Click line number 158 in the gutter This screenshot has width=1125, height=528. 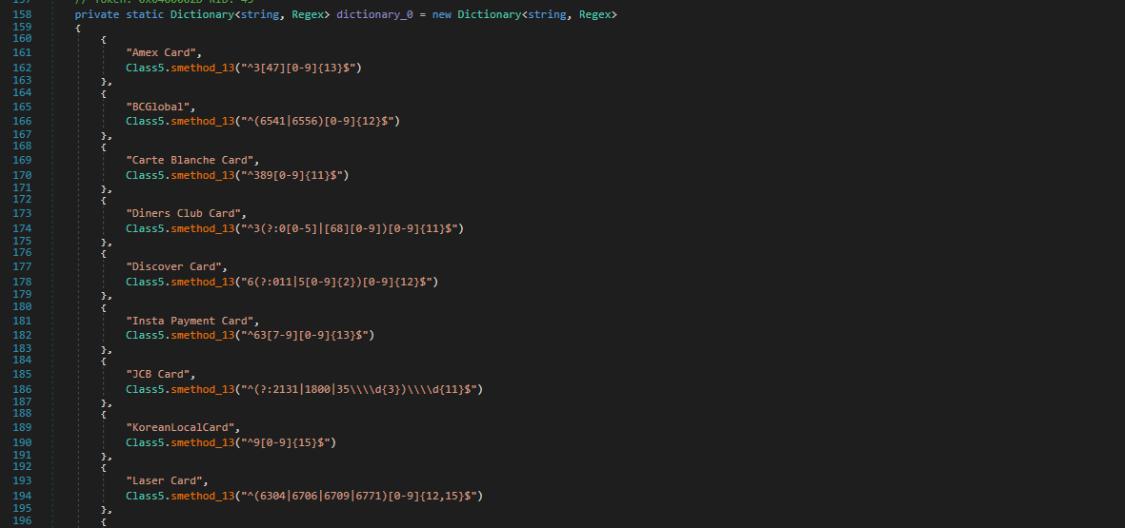click(23, 15)
